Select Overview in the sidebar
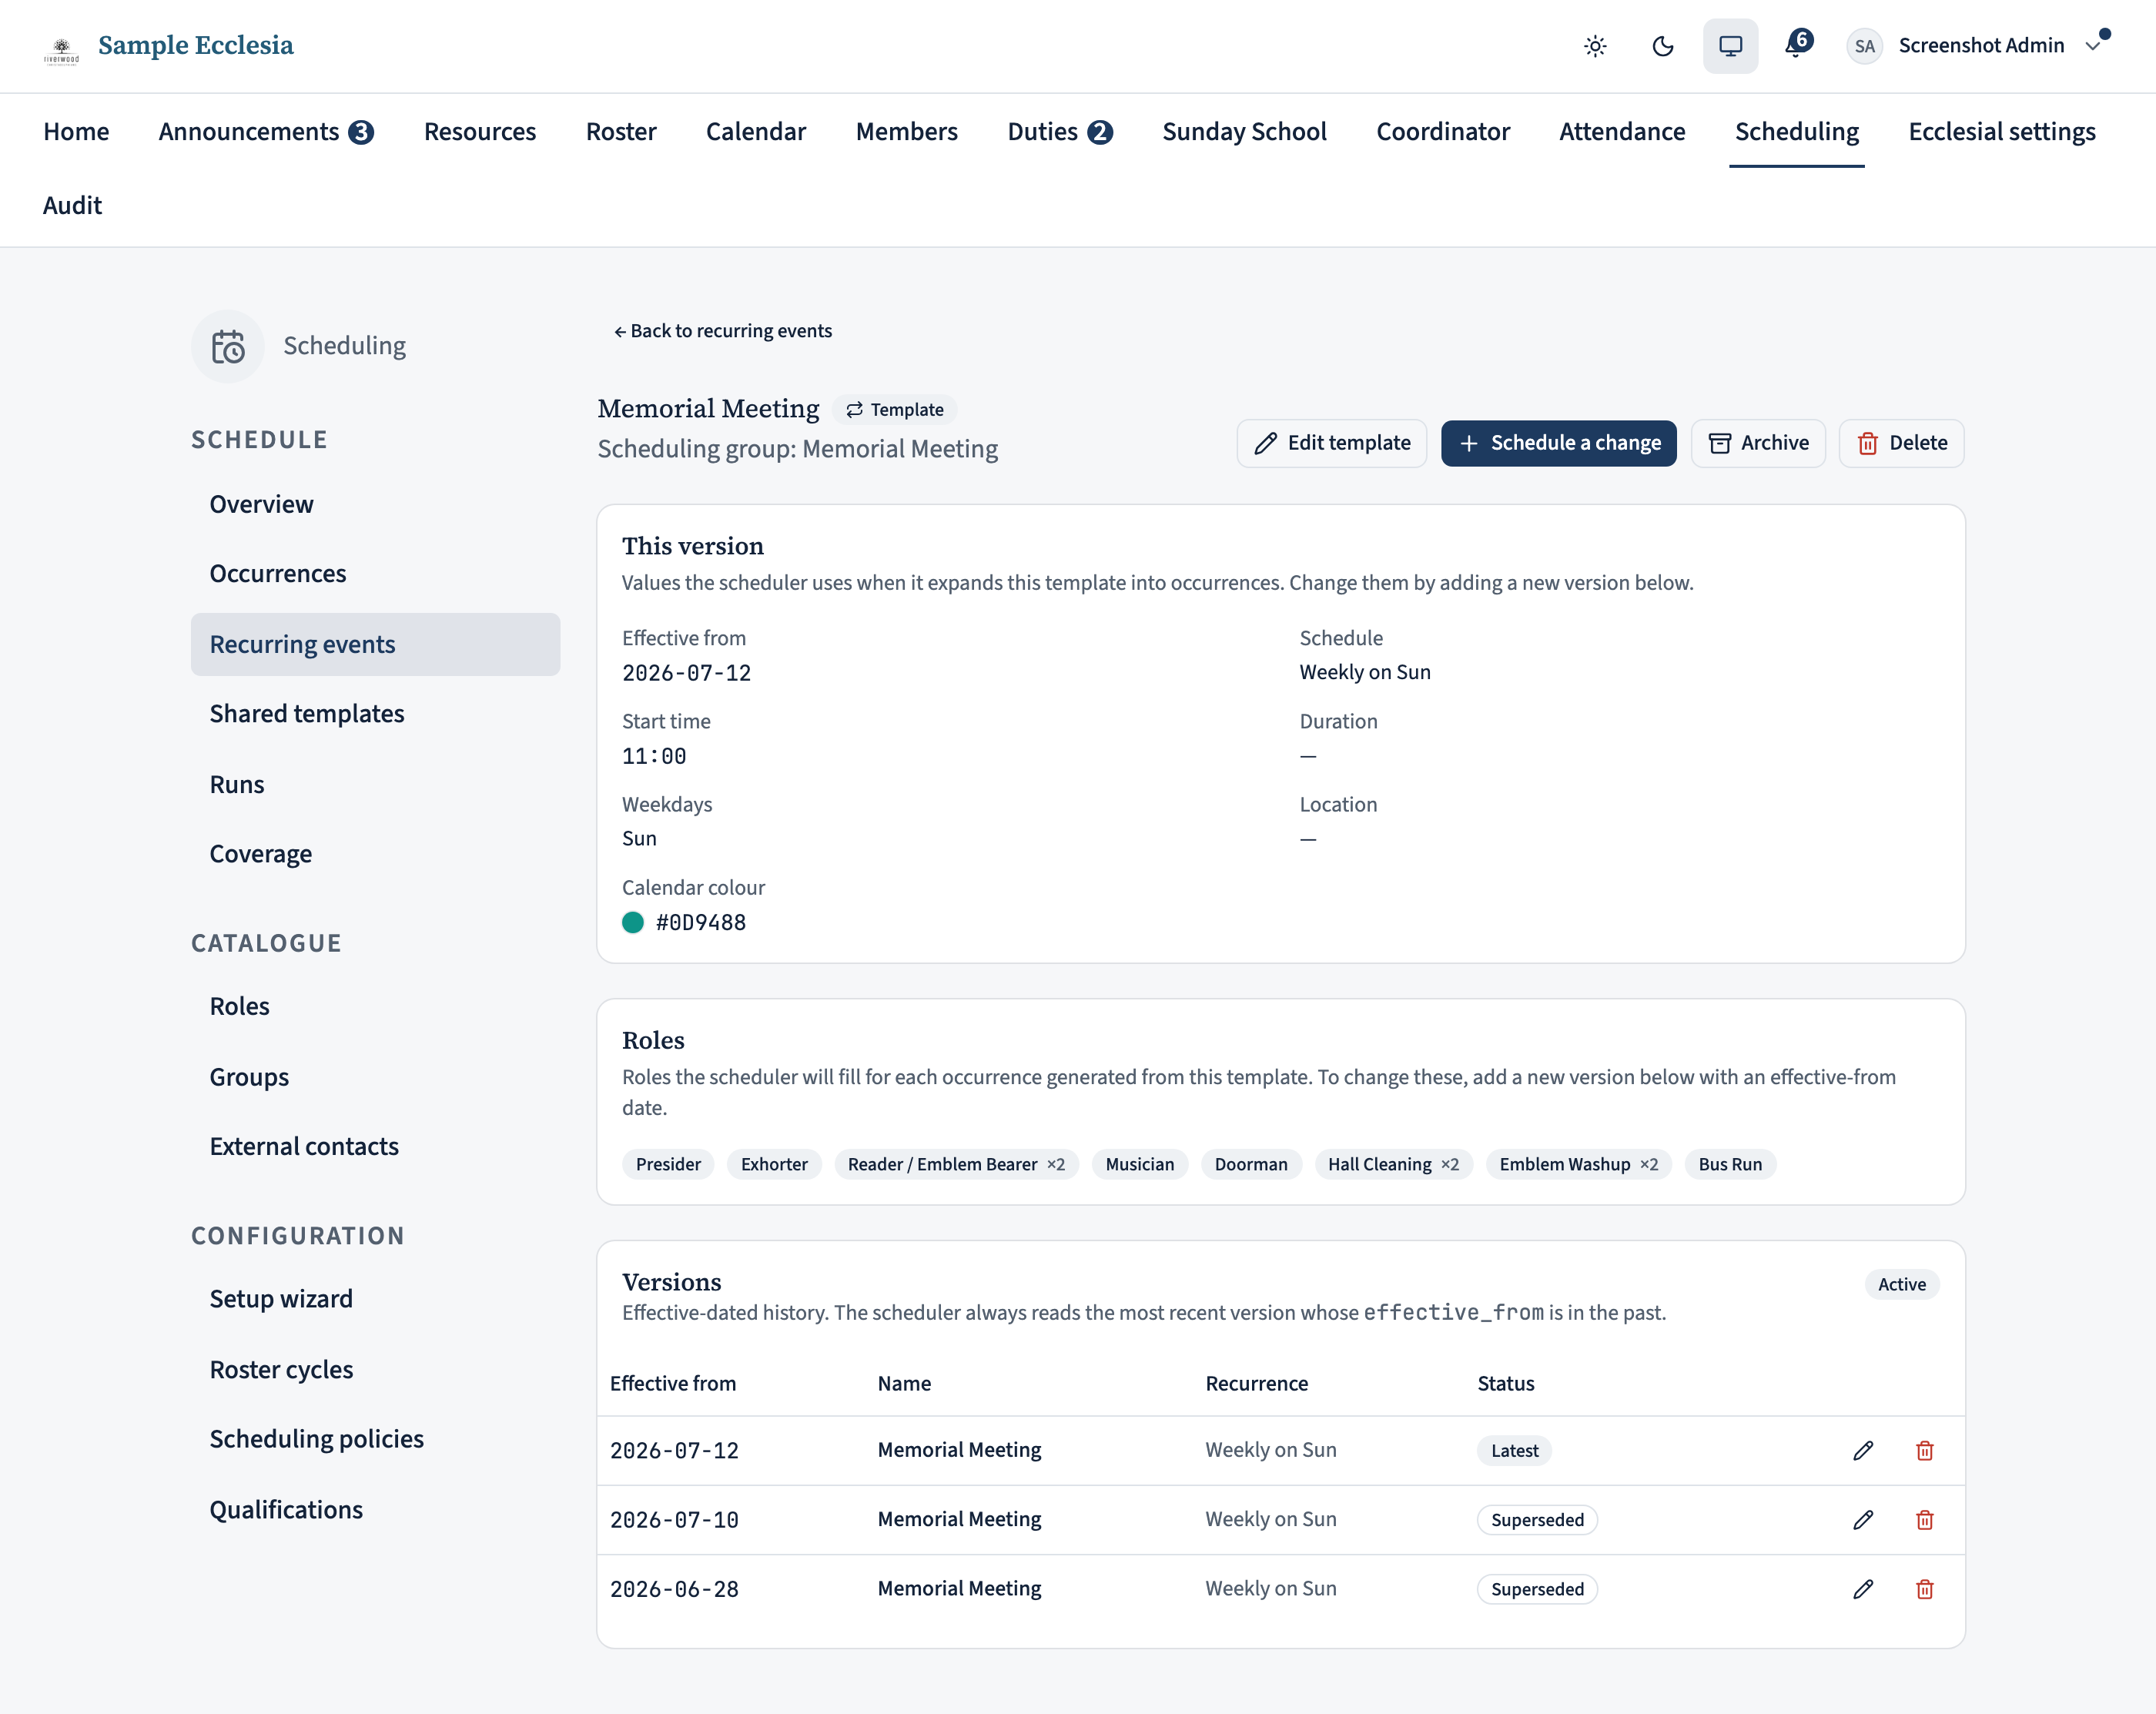This screenshot has width=2156, height=1714. 375,504
